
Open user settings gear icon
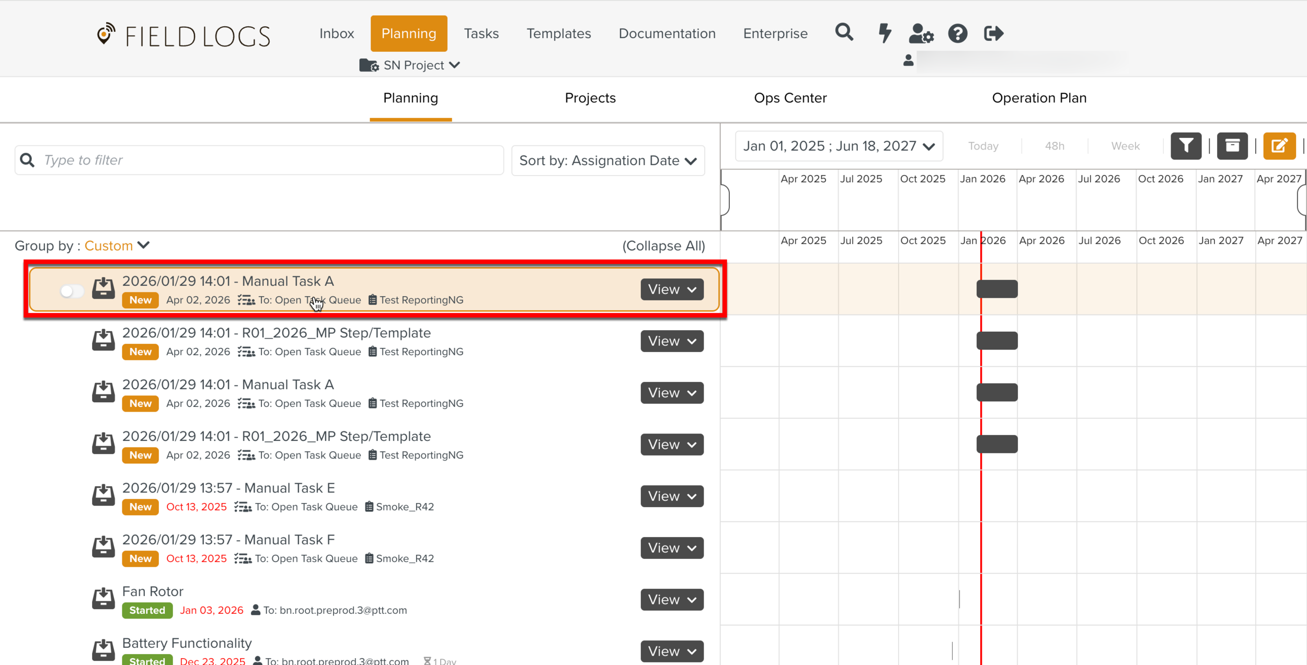click(921, 34)
